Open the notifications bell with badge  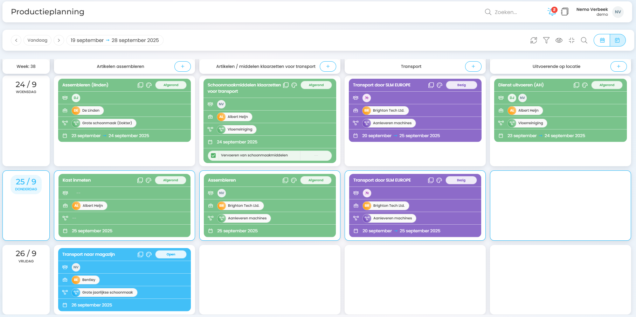point(552,12)
